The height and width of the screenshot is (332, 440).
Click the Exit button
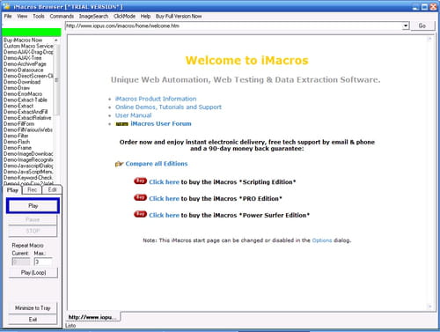click(33, 320)
